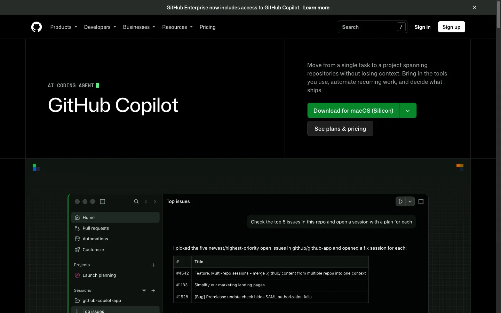Go back using the left arrow in app header
This screenshot has width=501, height=313.
[146, 201]
